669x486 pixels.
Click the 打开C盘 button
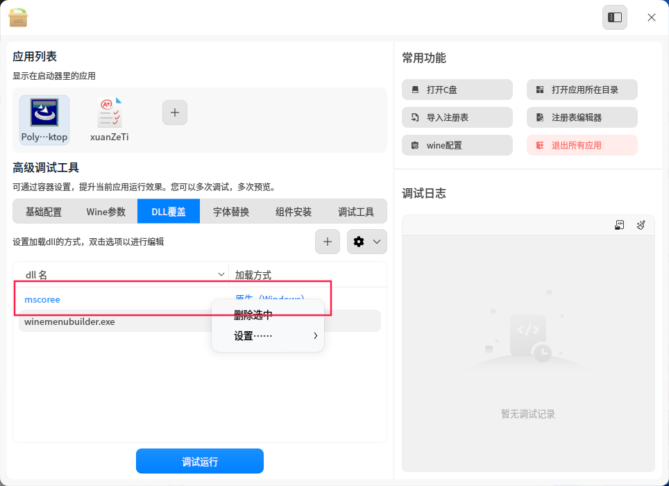(457, 90)
